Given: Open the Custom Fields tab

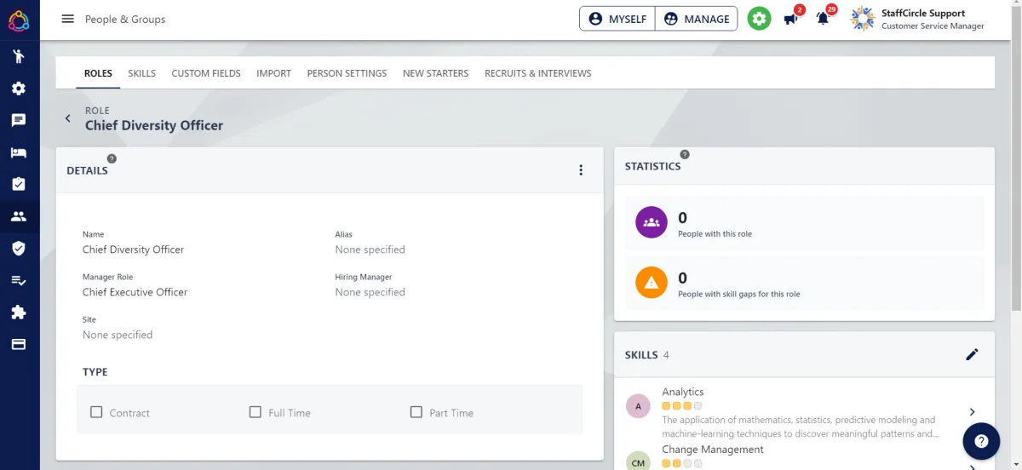Looking at the screenshot, I should [x=206, y=73].
